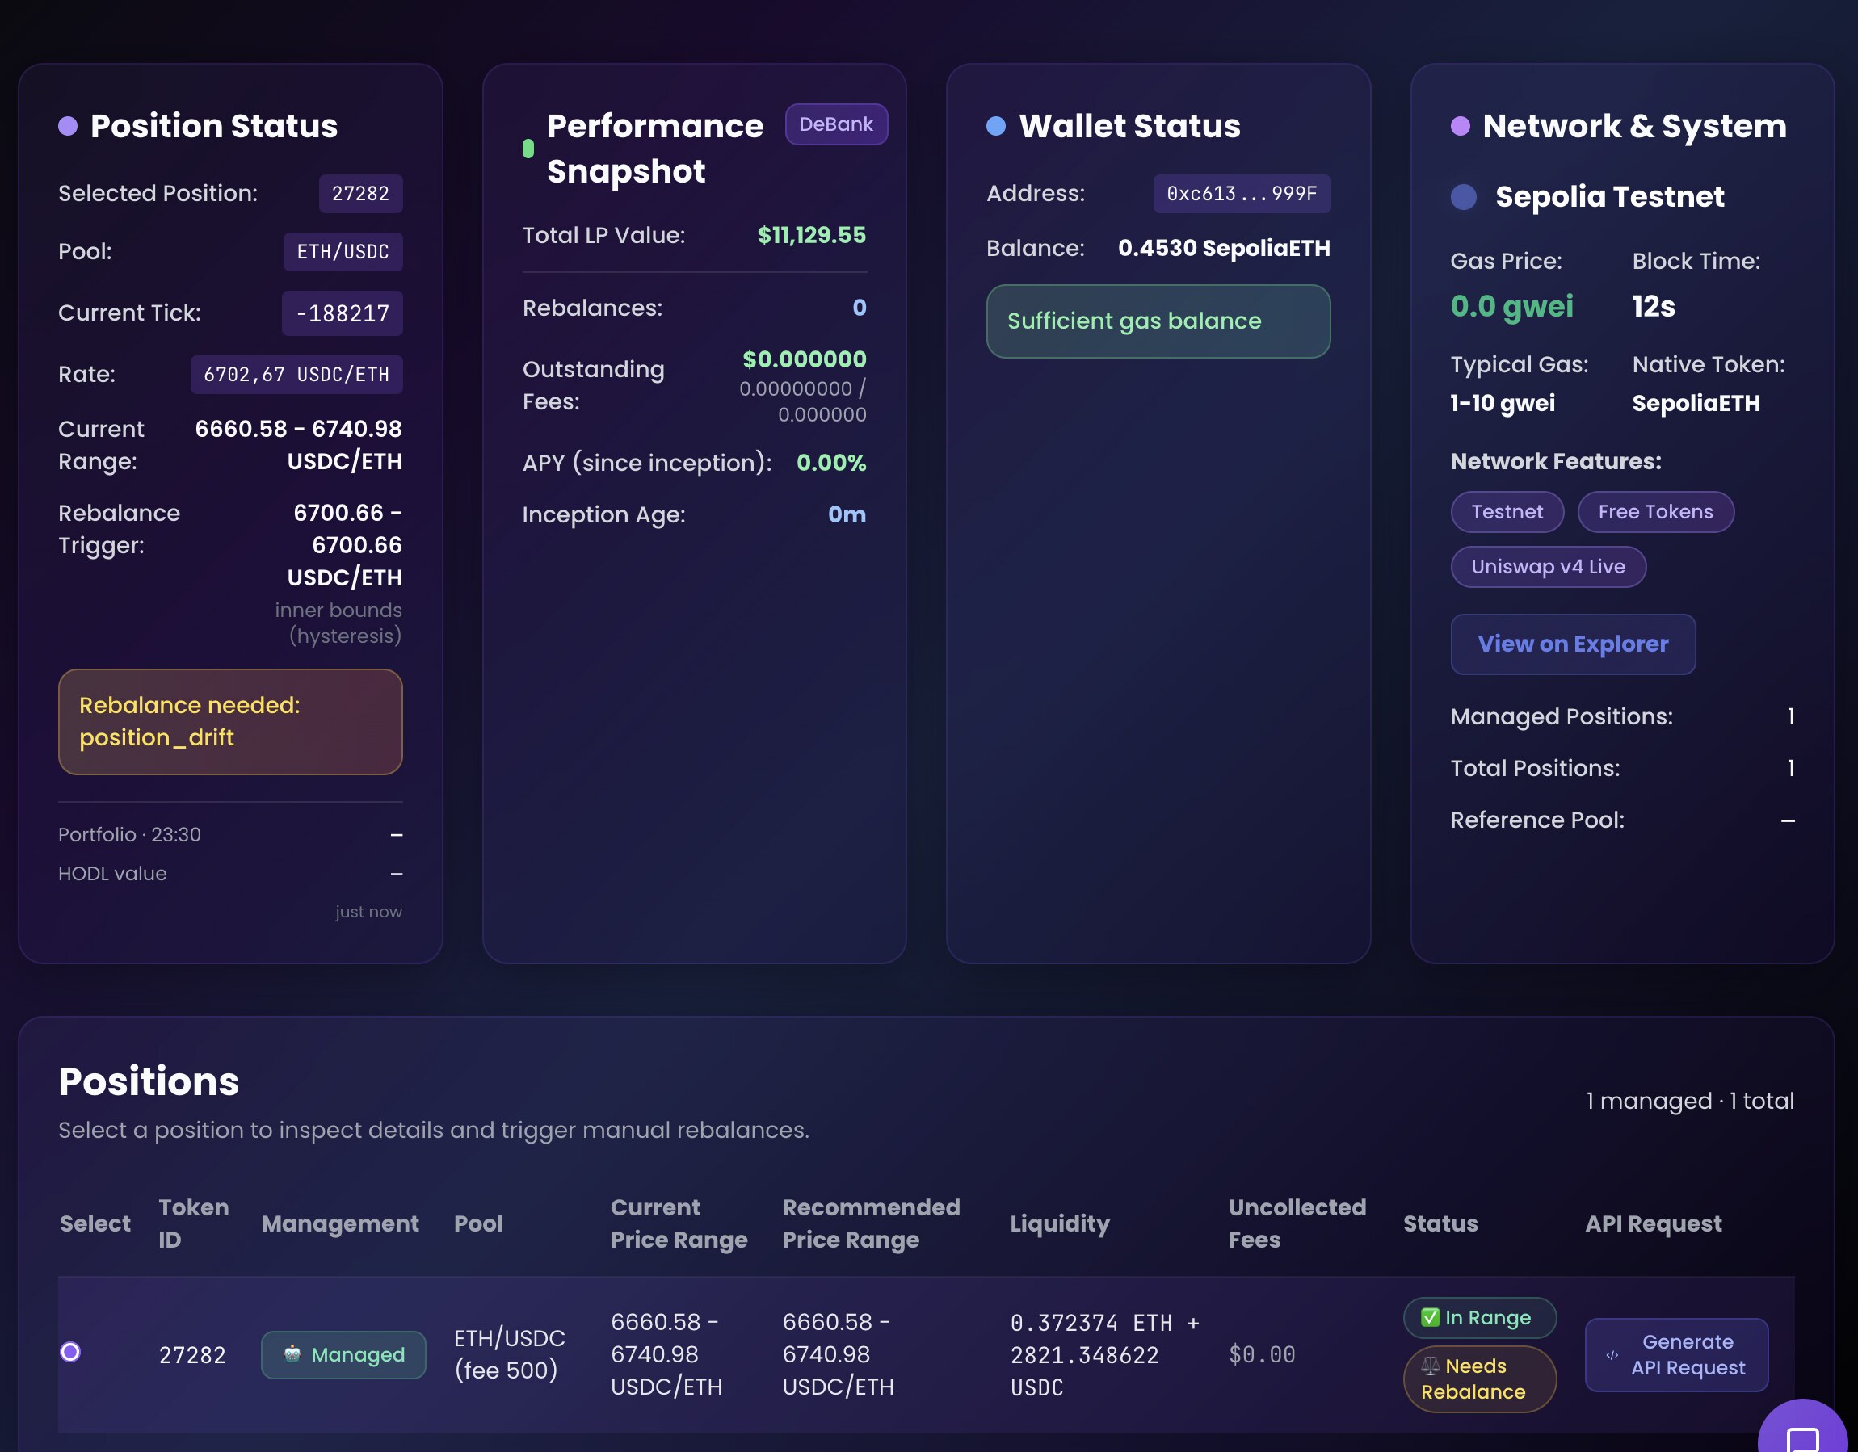The height and width of the screenshot is (1452, 1858).
Task: Click the just now timestamp
Action: pos(368,912)
